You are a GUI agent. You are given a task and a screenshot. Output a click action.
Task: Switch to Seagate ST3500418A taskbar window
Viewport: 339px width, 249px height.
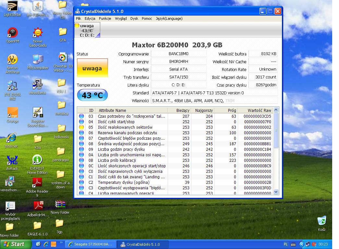coord(91,244)
